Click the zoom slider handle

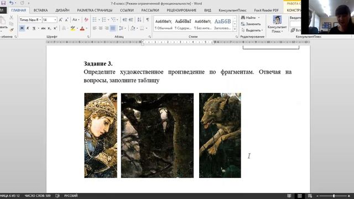pyautogui.click(x=334, y=196)
